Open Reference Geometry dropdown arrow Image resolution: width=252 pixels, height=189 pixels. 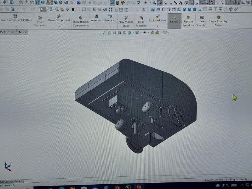pos(110,26)
